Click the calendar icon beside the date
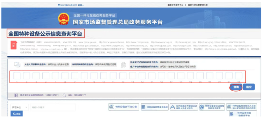This screenshot has width=264, height=122. pyautogui.click(x=59, y=5)
